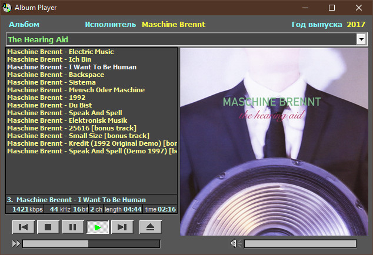This screenshot has width=373, height=255.
Task: Click the 2 ch channels readout
Action: tap(96, 209)
